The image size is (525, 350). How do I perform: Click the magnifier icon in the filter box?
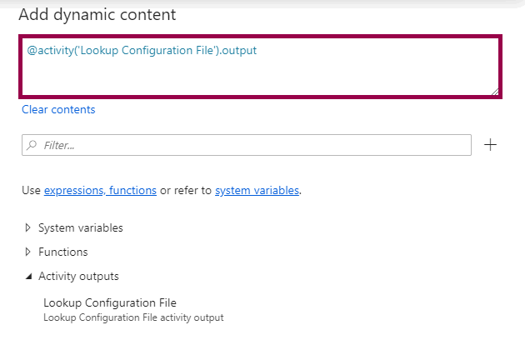point(32,145)
